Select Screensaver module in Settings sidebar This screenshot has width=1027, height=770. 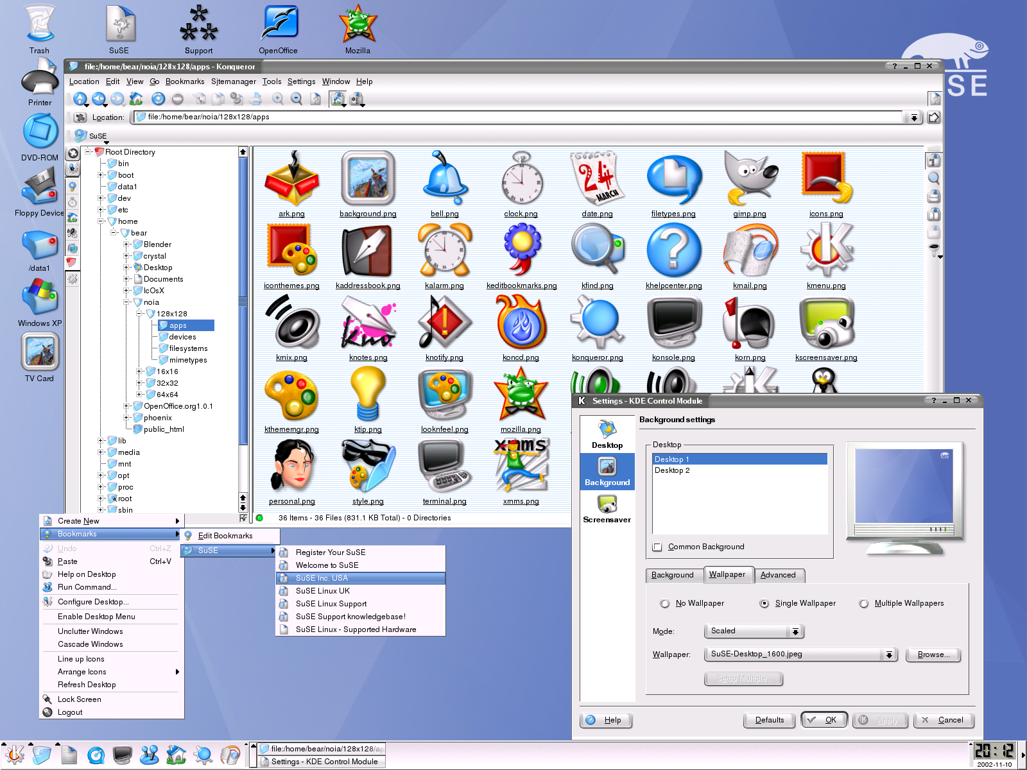click(x=607, y=509)
